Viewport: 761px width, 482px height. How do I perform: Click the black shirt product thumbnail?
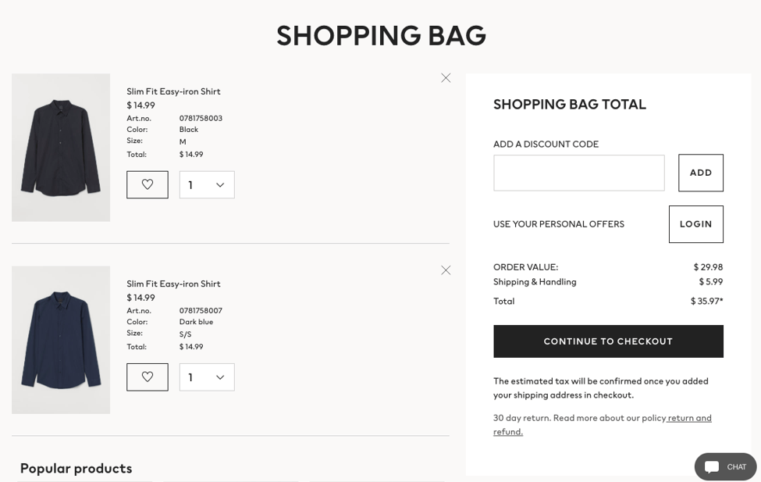pyautogui.click(x=60, y=147)
